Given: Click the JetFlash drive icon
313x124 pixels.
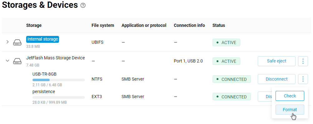Looking at the screenshot, I should pos(17,61).
